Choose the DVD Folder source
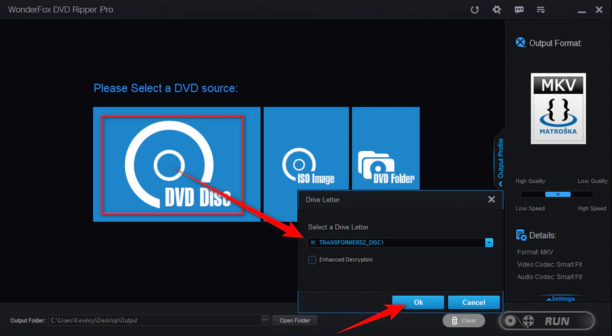The width and height of the screenshot is (612, 336). pyautogui.click(x=386, y=149)
